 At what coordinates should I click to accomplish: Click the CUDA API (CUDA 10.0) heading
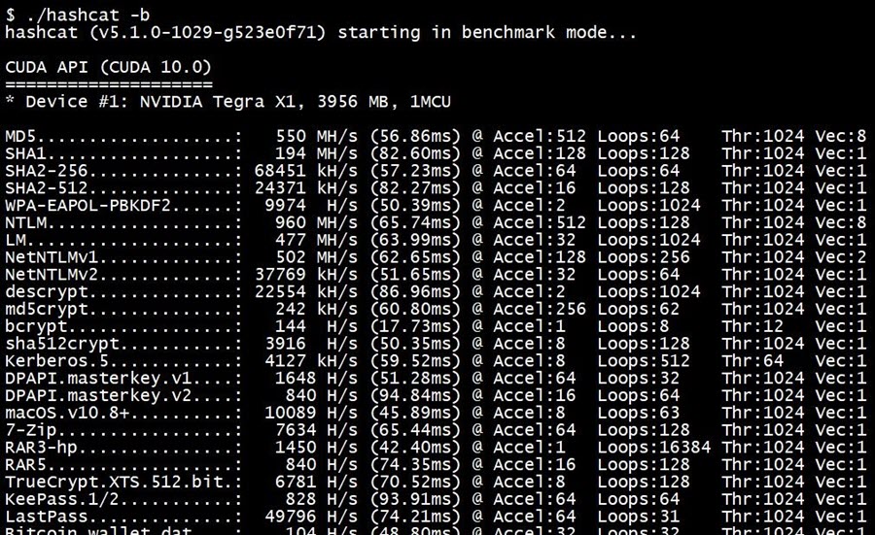pos(109,67)
